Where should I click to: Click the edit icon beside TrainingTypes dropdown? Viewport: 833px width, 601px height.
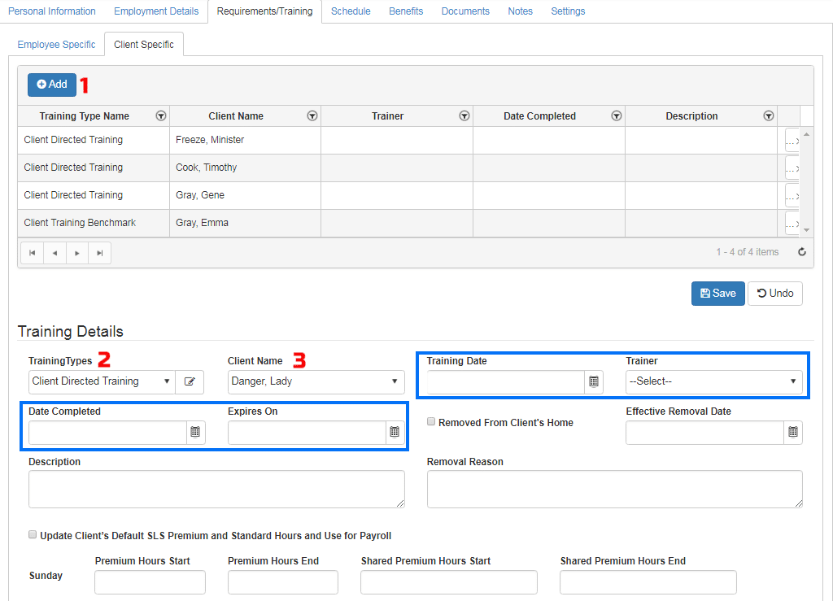click(x=190, y=381)
